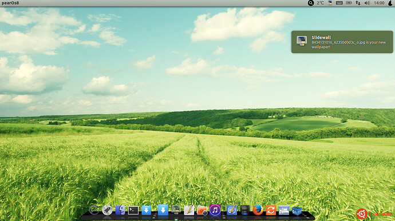
Task: Open the monitor wallpaper app in dock
Action: pos(176,210)
